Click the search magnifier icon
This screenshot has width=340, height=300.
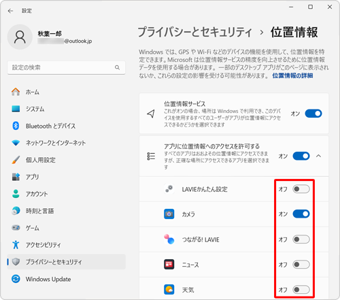coord(117,67)
